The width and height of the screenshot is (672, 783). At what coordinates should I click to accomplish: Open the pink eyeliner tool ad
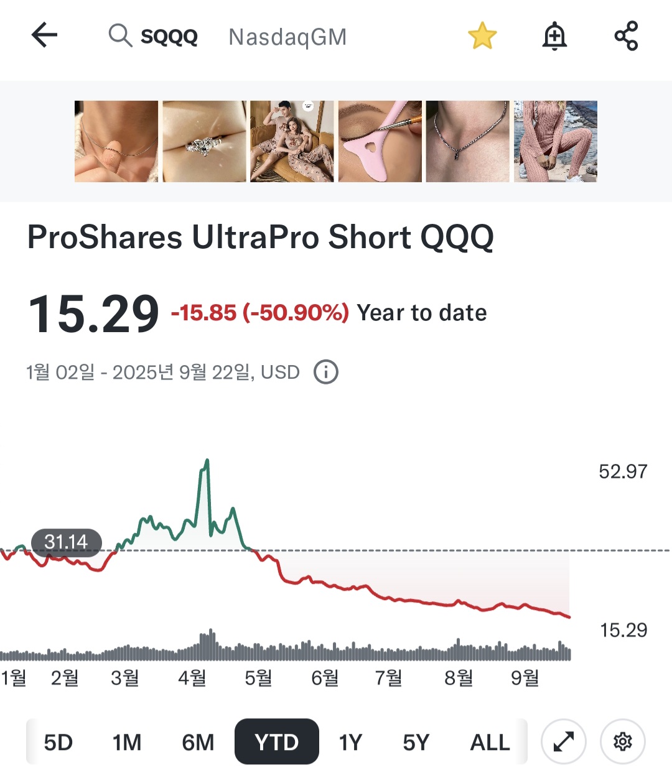tap(380, 141)
